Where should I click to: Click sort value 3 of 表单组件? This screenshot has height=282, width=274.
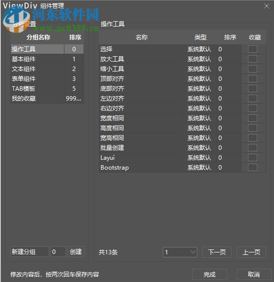tap(74, 79)
